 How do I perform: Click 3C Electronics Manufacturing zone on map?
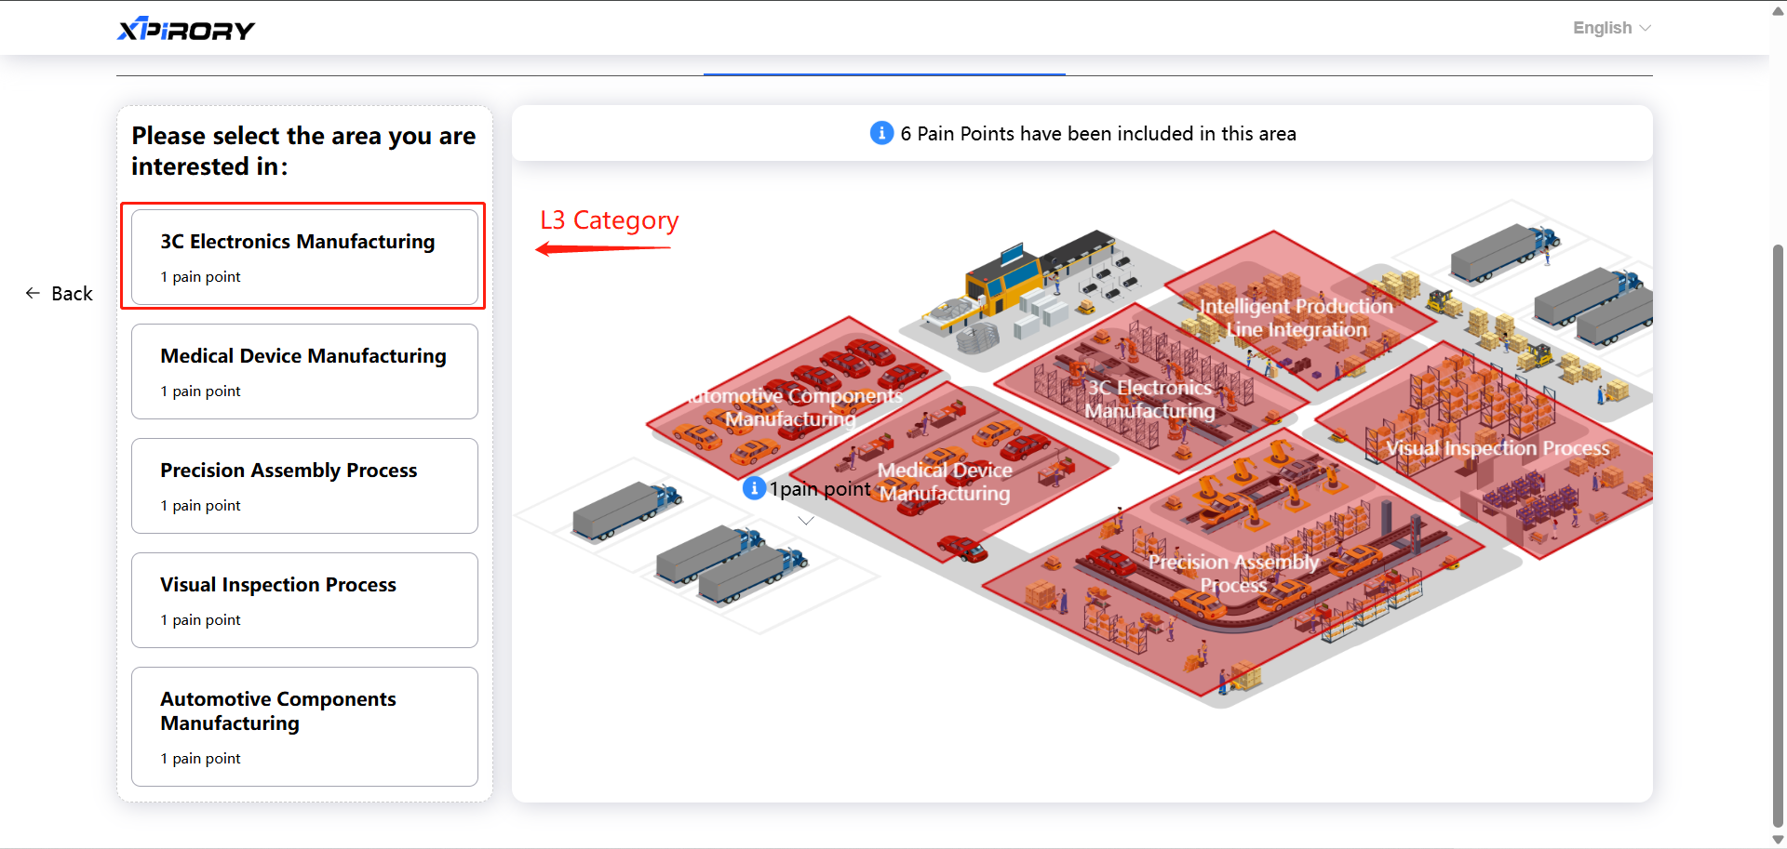(1150, 399)
